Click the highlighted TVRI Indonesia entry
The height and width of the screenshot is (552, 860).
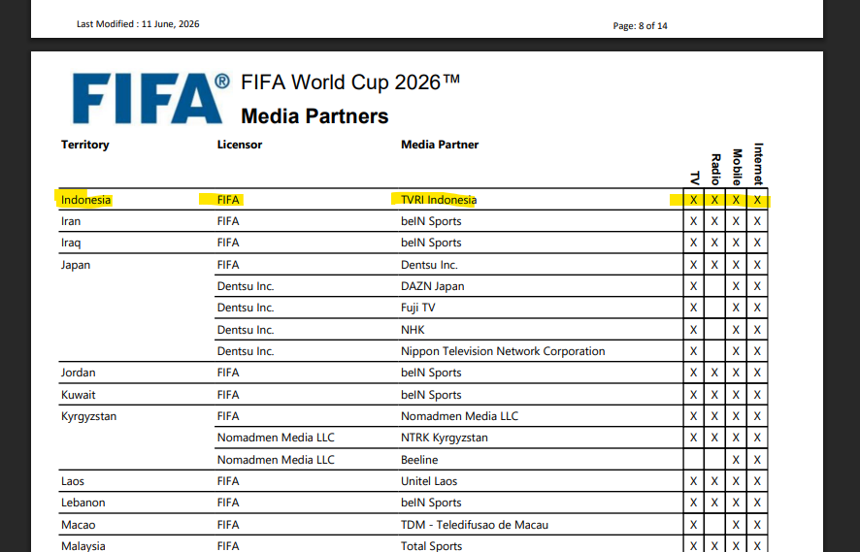439,200
